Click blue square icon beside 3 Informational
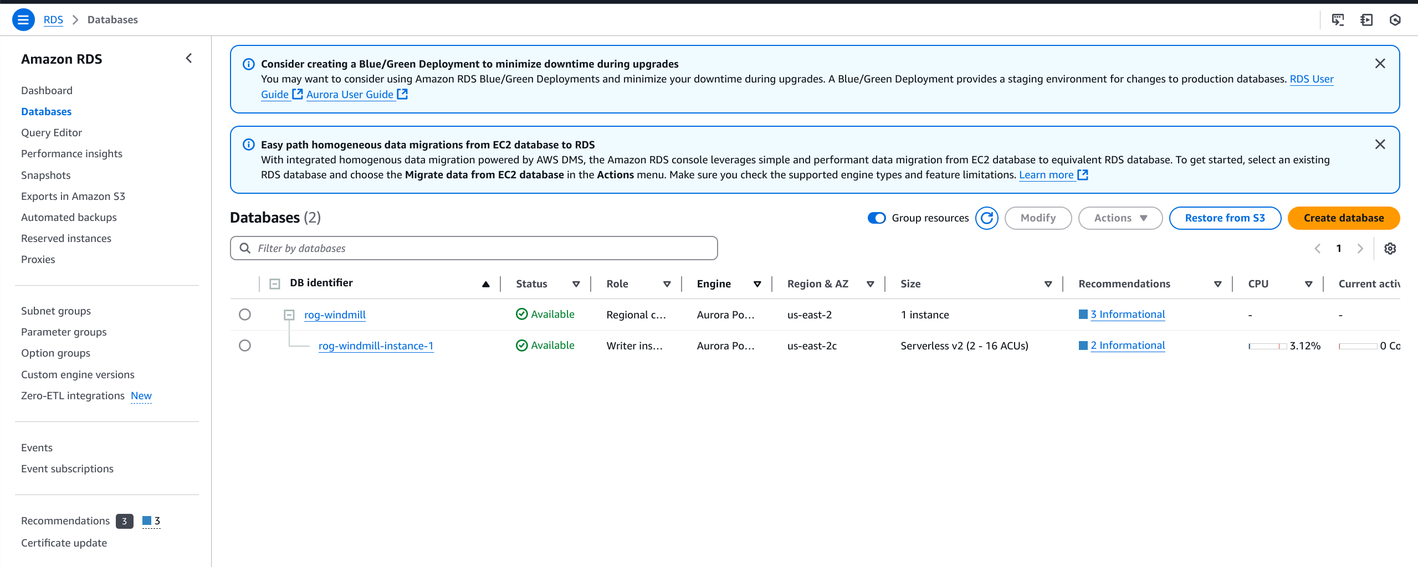The image size is (1418, 567). click(1083, 315)
